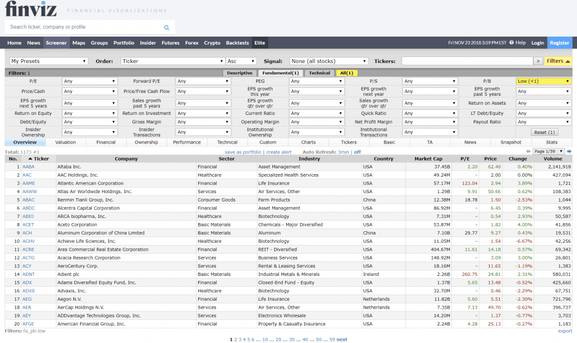Open the Debt/Equity filter dropdown
The height and width of the screenshot is (343, 577).
point(90,122)
